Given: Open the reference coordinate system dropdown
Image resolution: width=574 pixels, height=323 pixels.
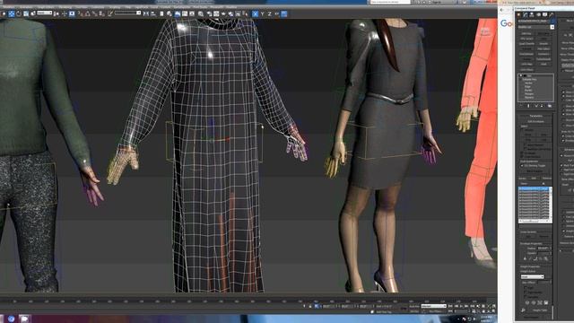Looking at the screenshot, I should (44, 13).
